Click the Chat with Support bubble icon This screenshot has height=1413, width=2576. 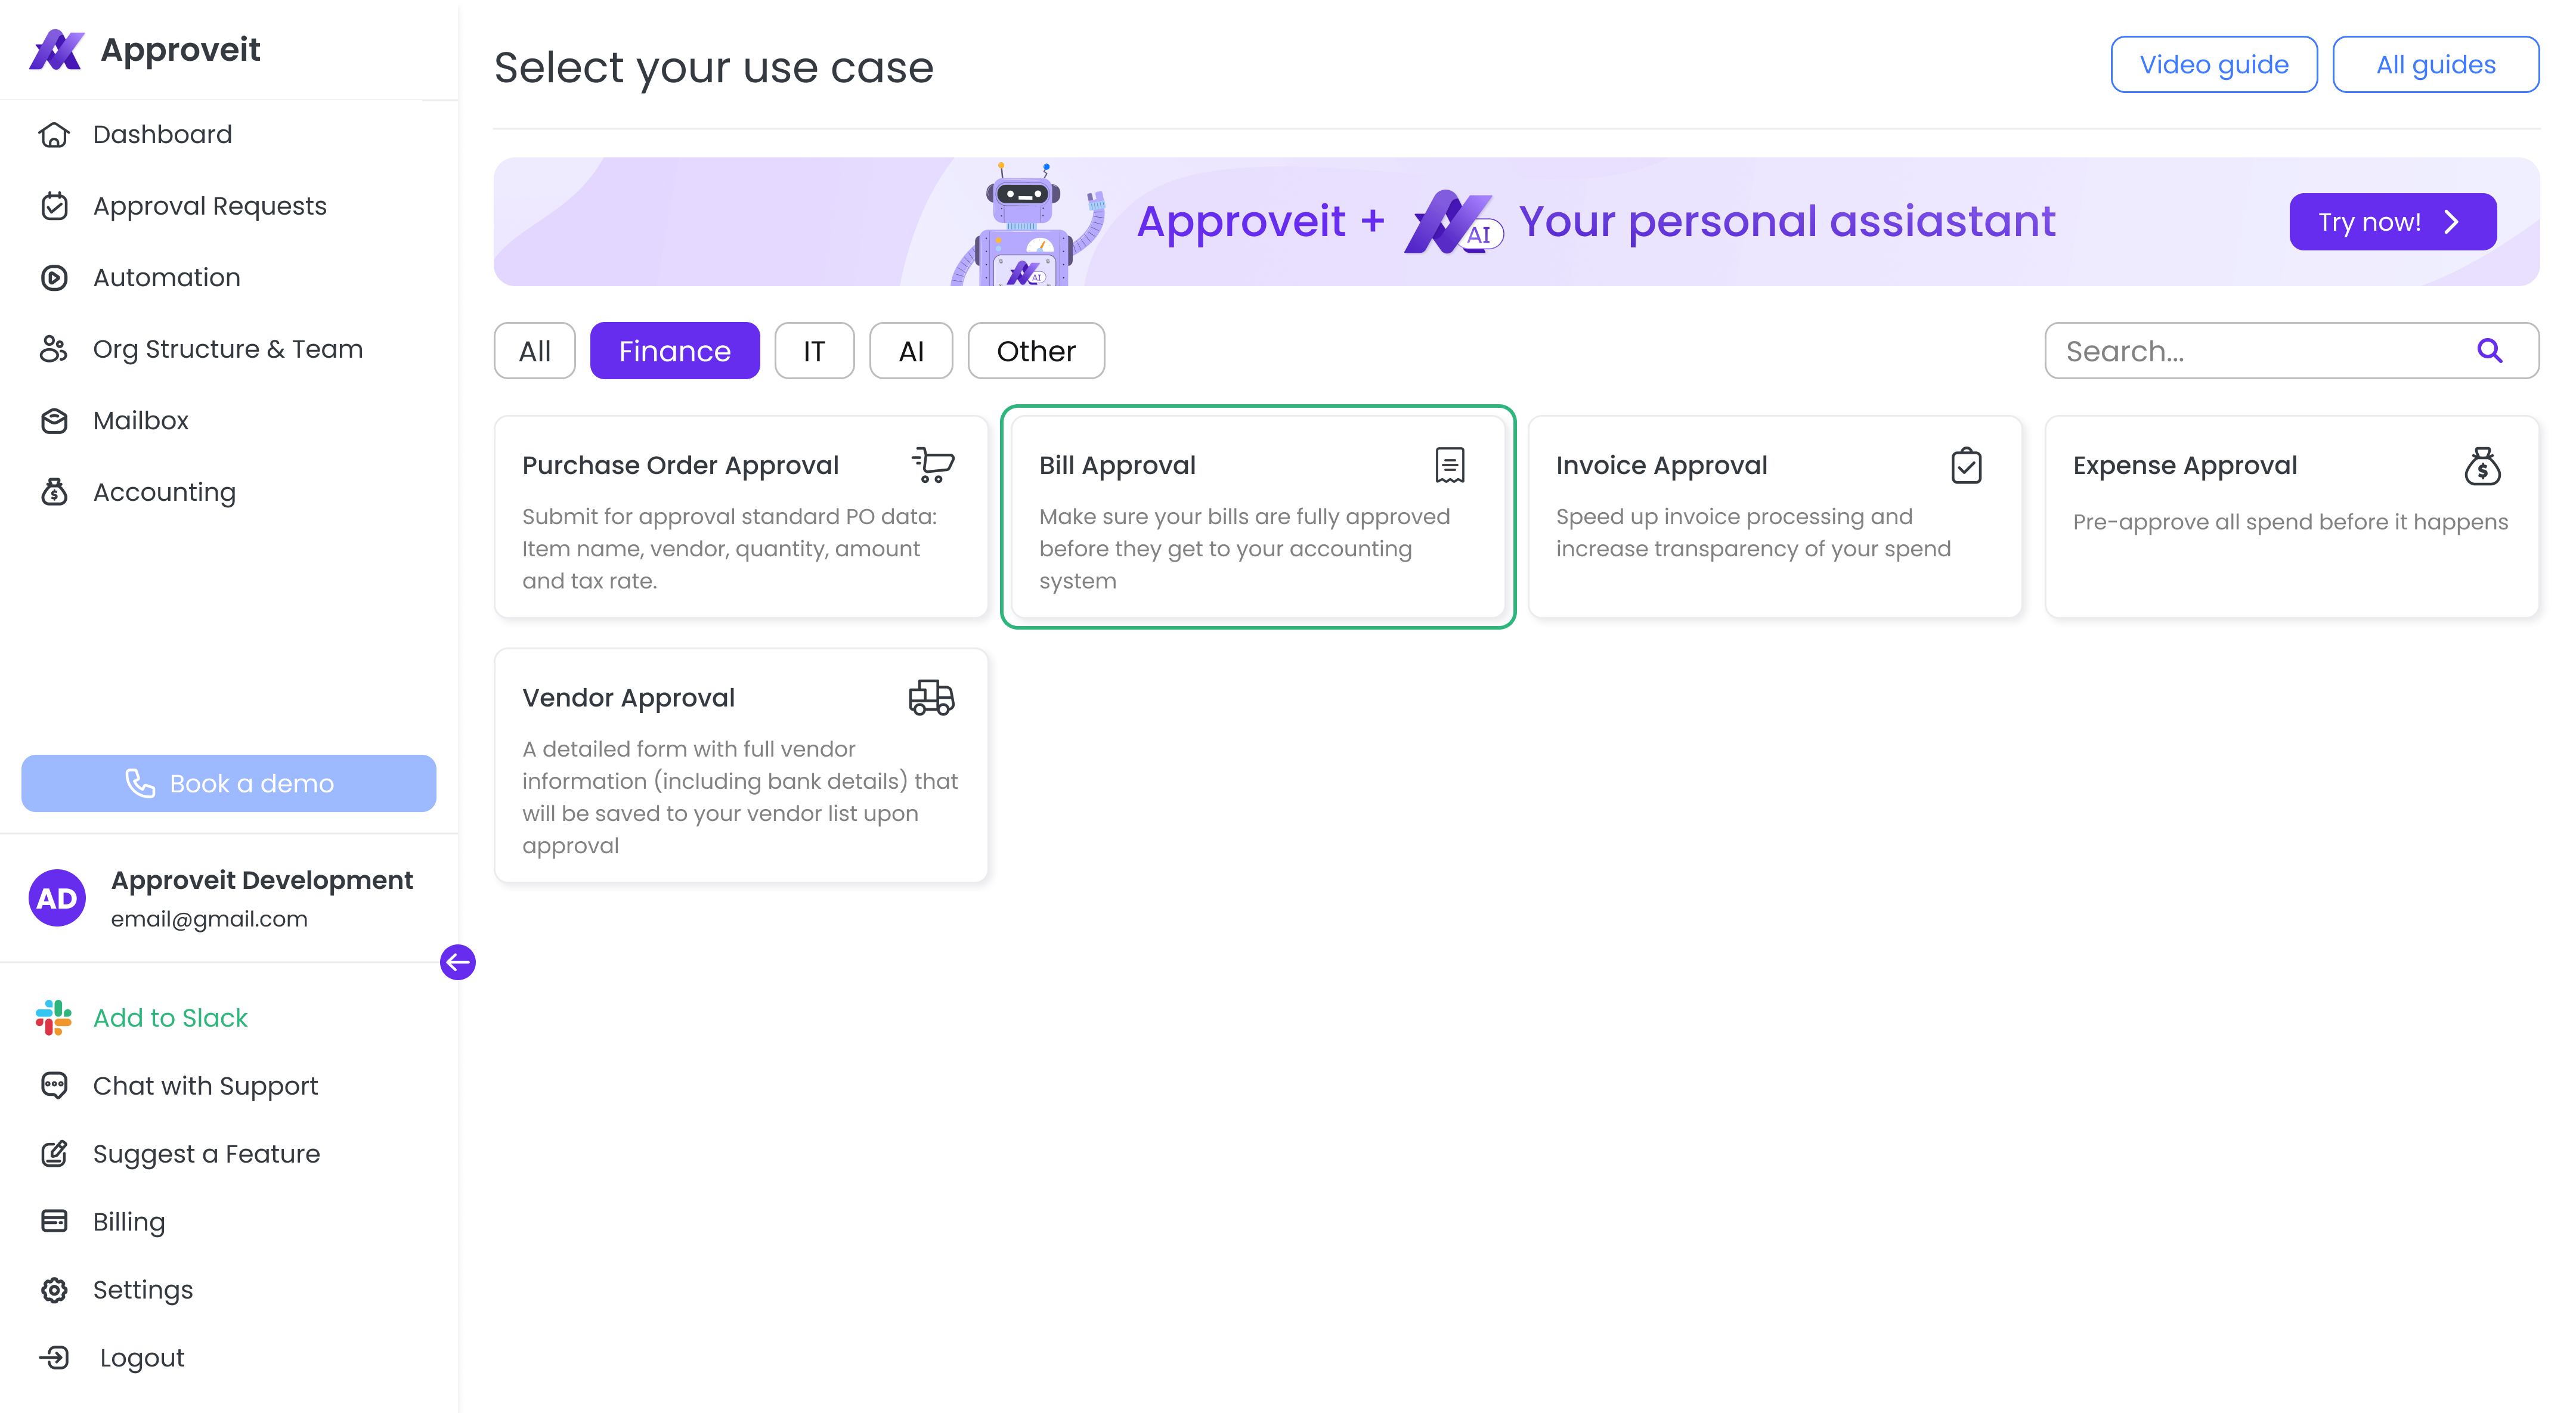54,1085
